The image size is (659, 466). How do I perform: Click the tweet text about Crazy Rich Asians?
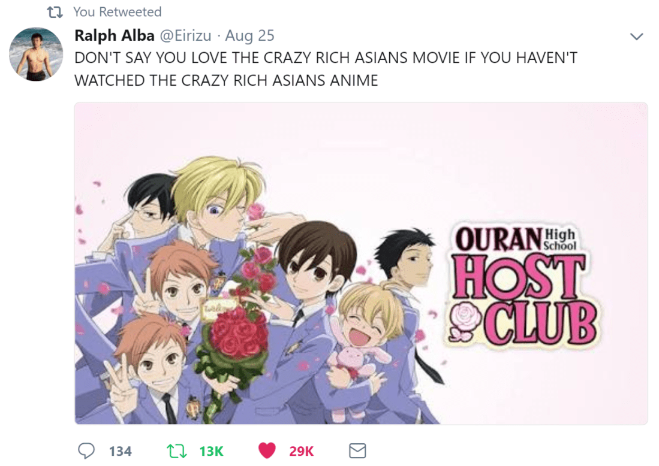(326, 69)
